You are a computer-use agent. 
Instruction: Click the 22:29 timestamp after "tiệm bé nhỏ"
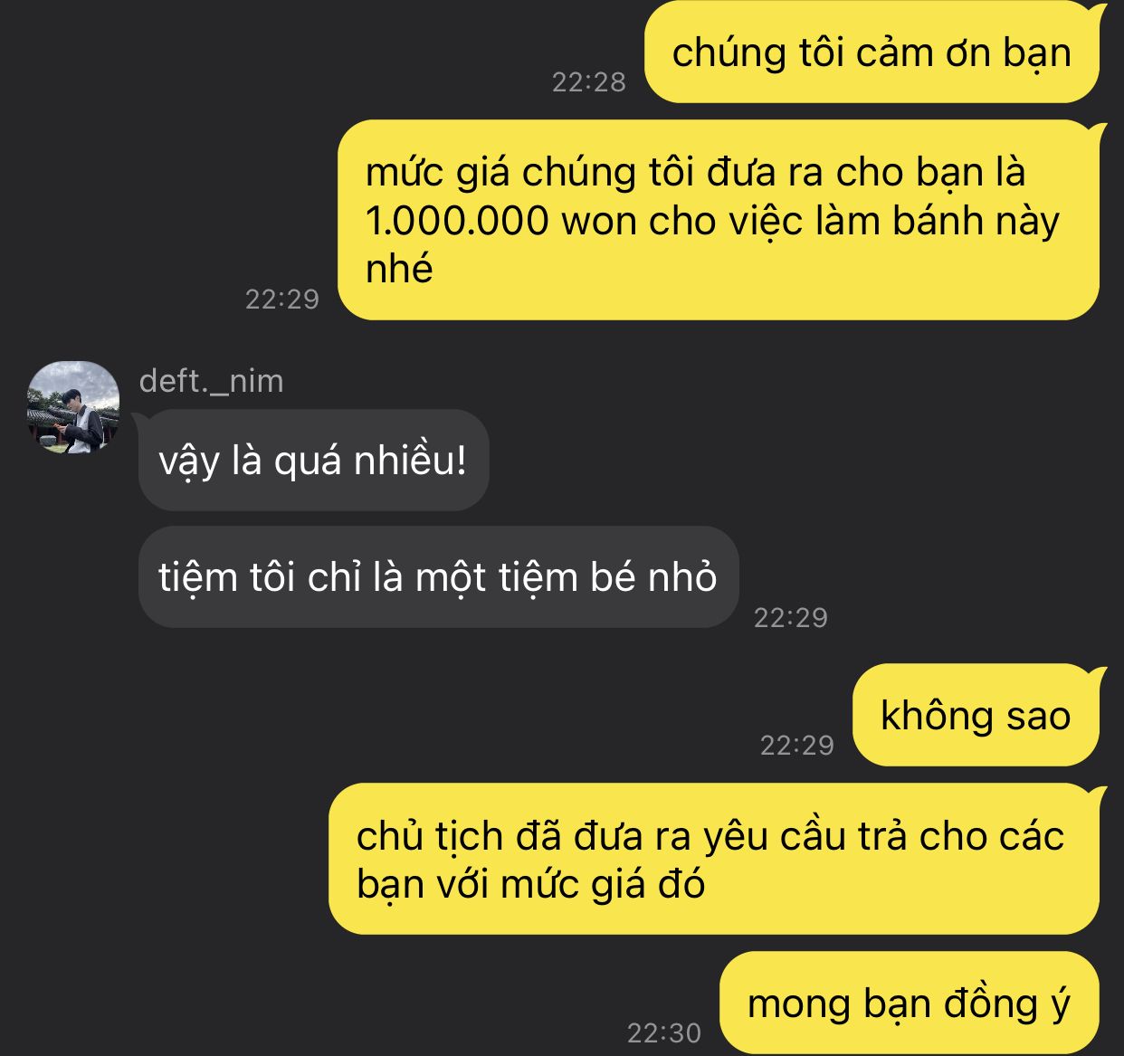[x=791, y=618]
